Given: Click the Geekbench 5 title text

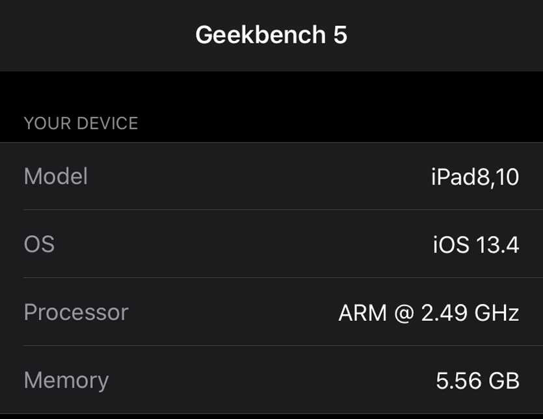Looking at the screenshot, I should point(271,35).
